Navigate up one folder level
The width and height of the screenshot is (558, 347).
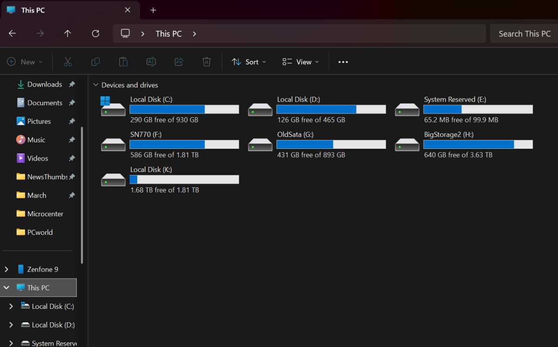click(67, 33)
